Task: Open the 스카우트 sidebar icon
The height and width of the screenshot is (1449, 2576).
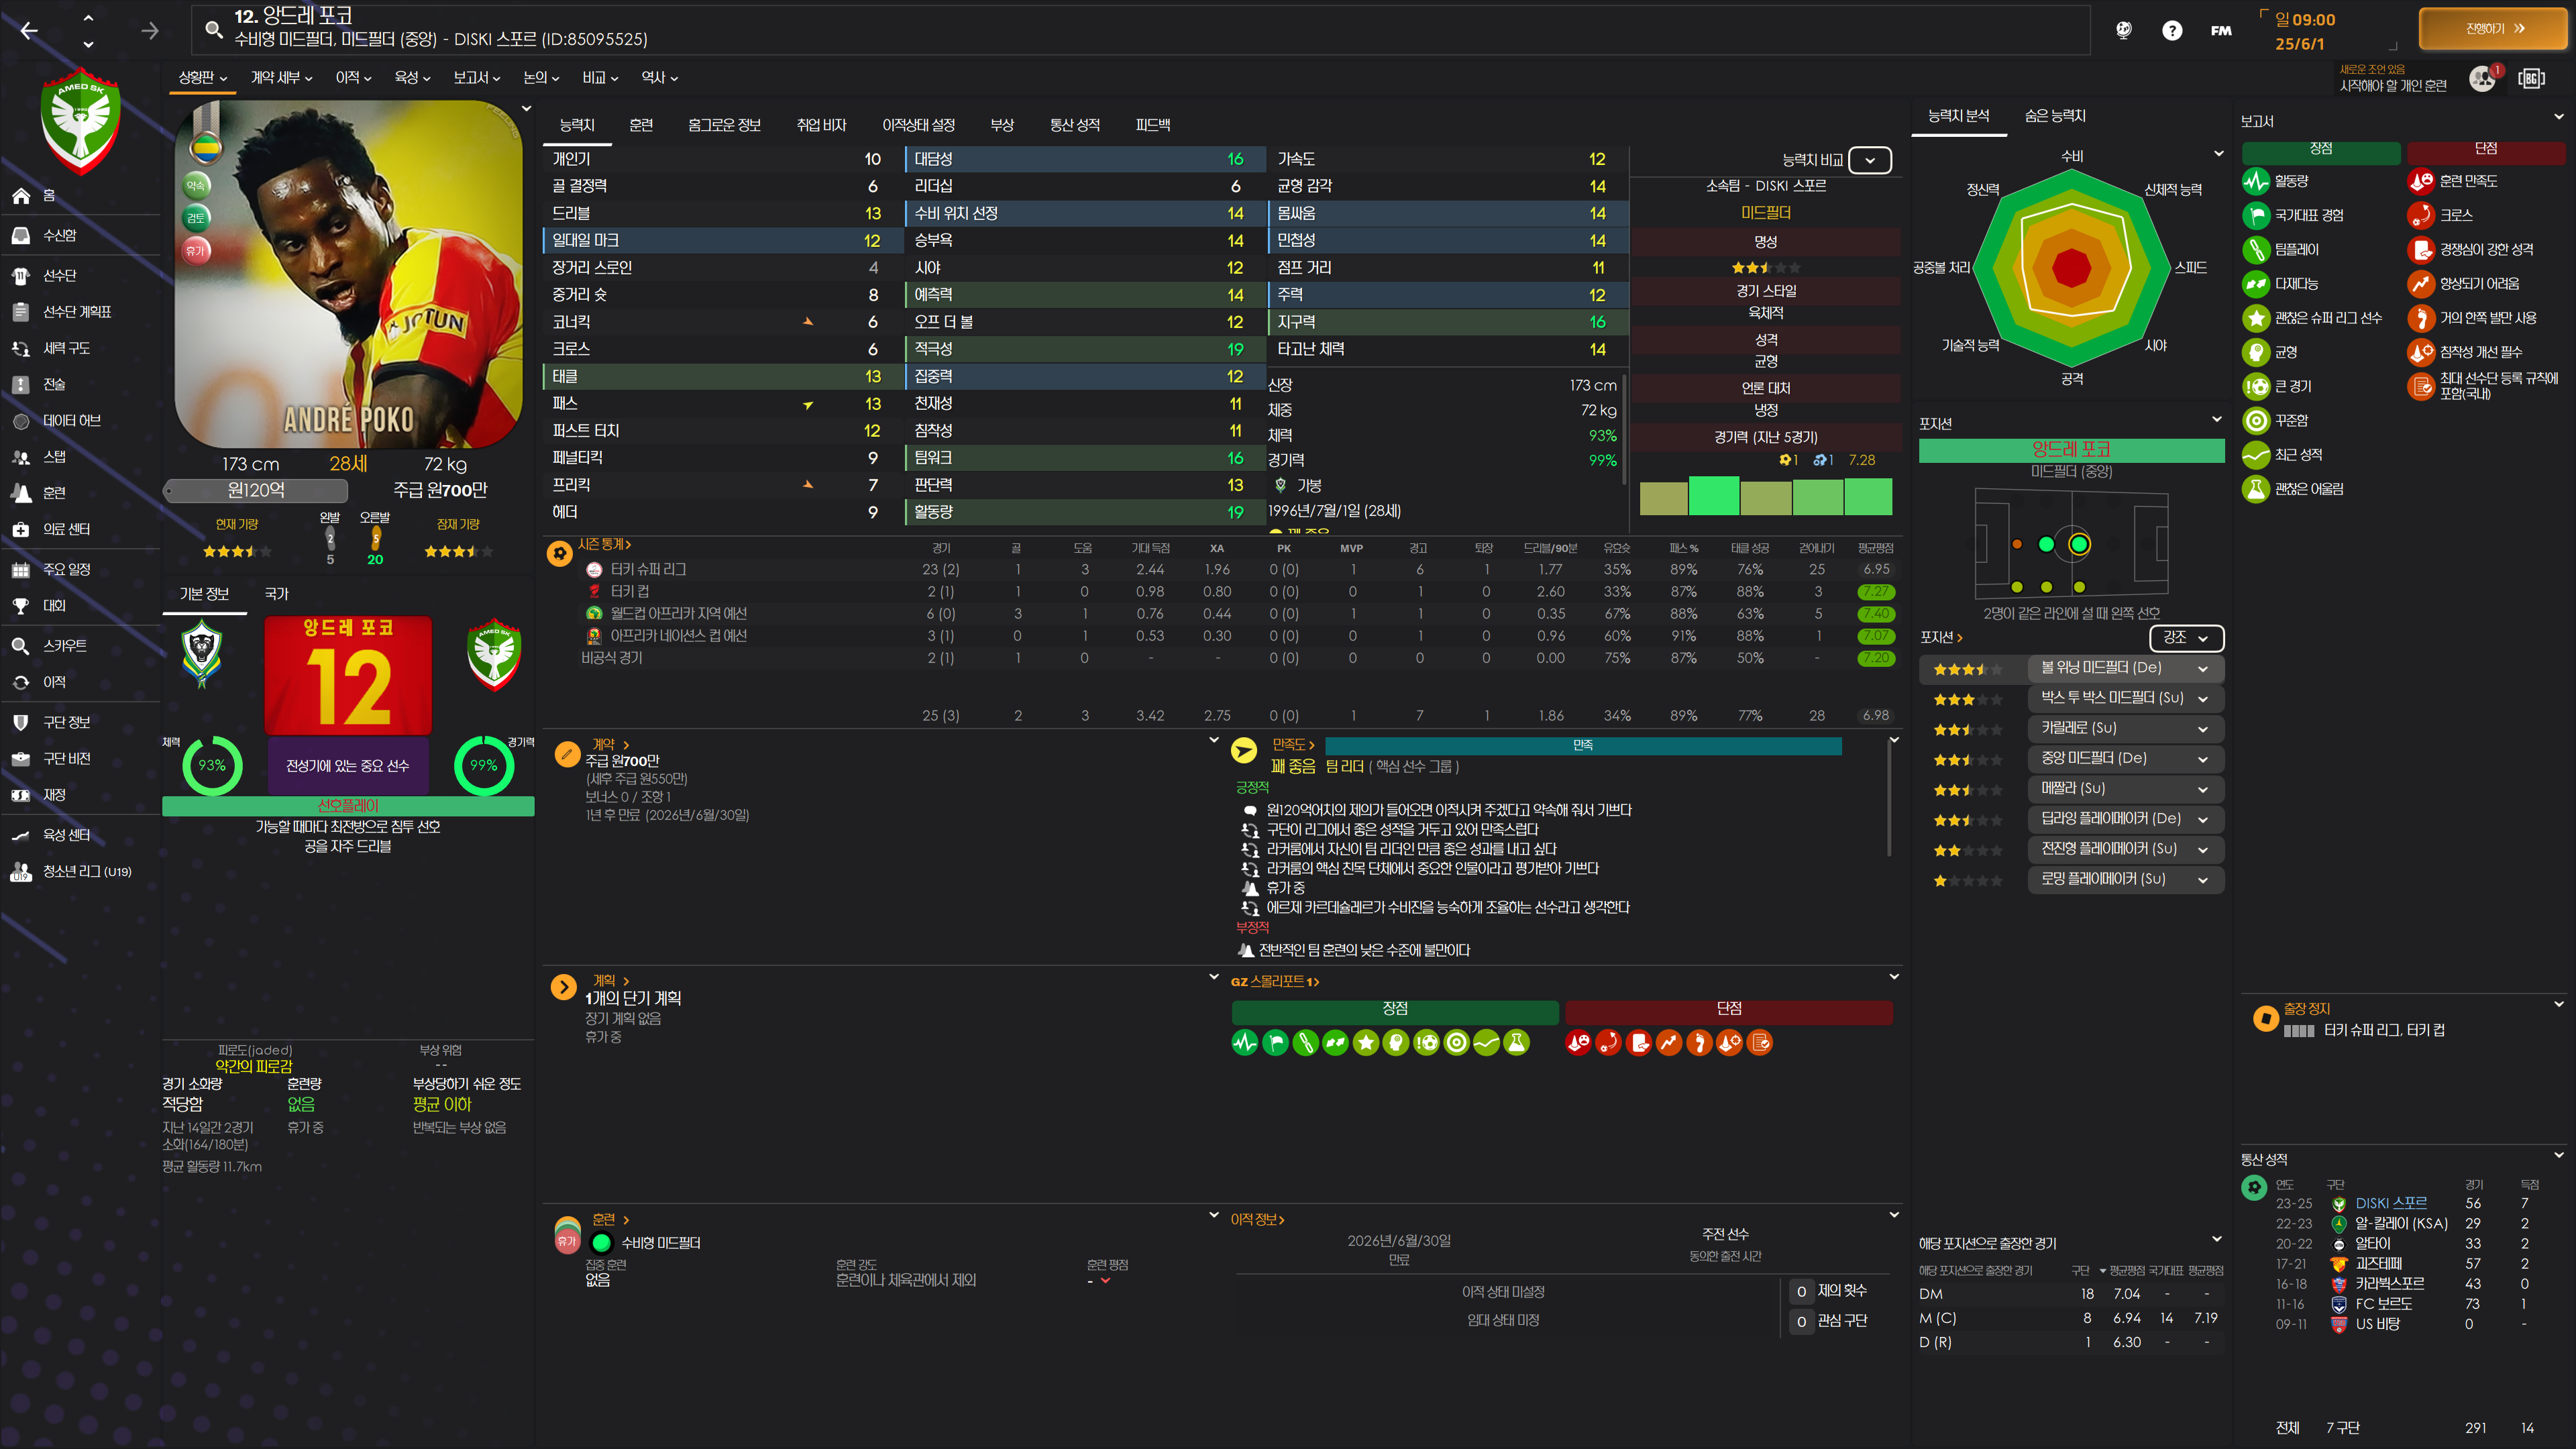Action: [x=21, y=646]
